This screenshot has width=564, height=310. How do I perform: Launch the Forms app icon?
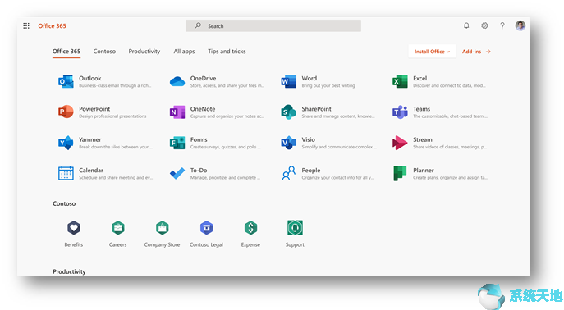click(177, 143)
